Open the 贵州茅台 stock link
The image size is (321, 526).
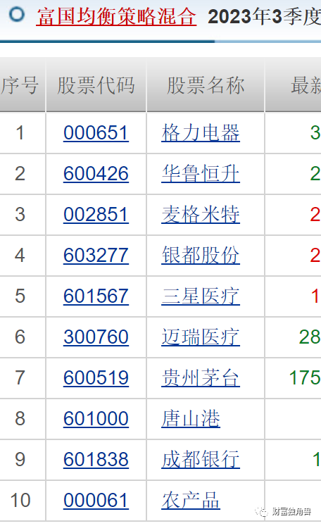click(201, 377)
